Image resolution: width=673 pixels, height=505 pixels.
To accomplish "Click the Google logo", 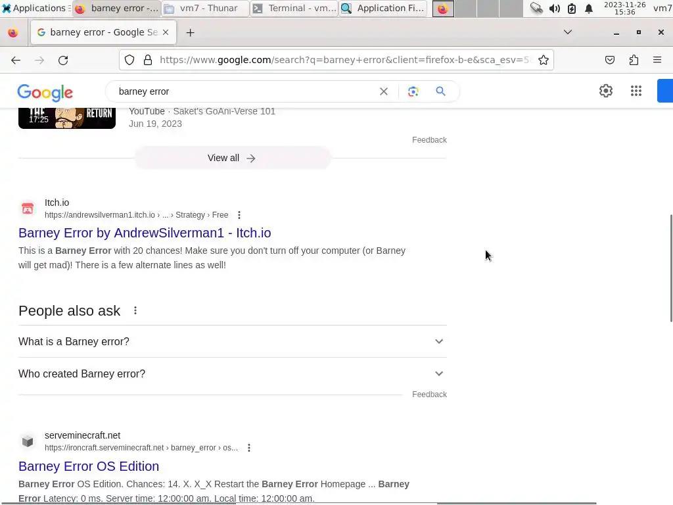I will (x=45, y=92).
